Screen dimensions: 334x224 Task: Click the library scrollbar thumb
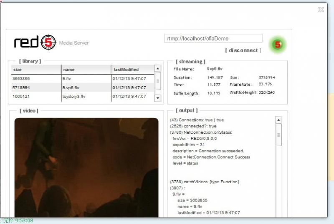(158, 81)
